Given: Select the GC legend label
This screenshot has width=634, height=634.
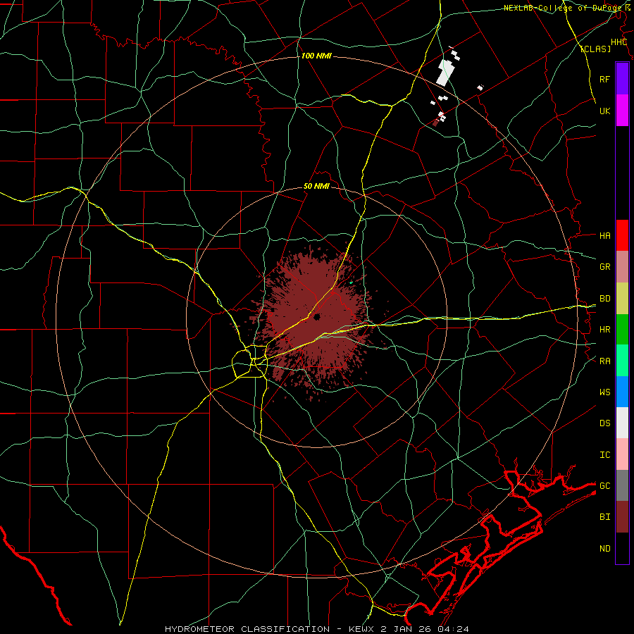Looking at the screenshot, I should click(x=604, y=486).
